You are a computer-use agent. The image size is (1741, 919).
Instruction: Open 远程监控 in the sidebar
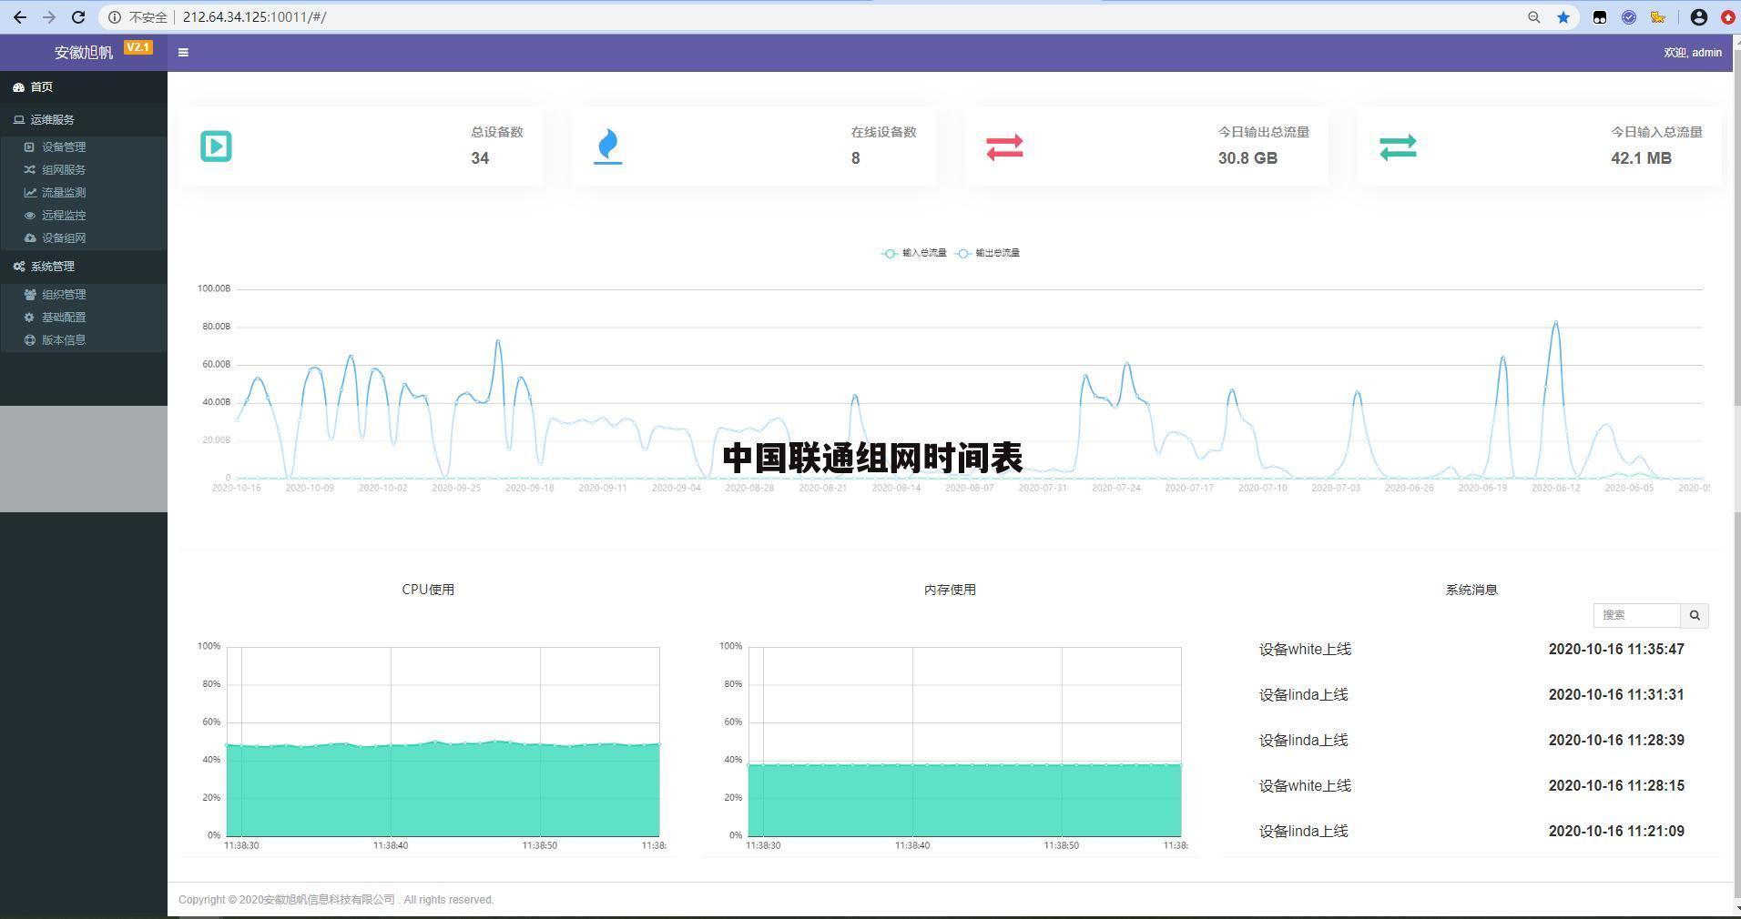pyautogui.click(x=84, y=216)
